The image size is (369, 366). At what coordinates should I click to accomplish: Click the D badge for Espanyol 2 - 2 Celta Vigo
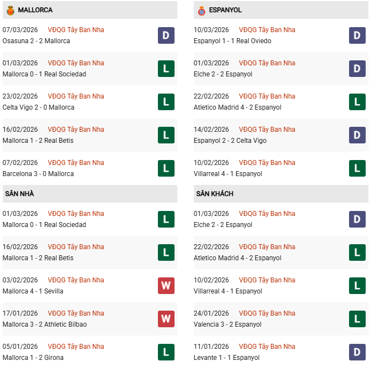point(357,135)
